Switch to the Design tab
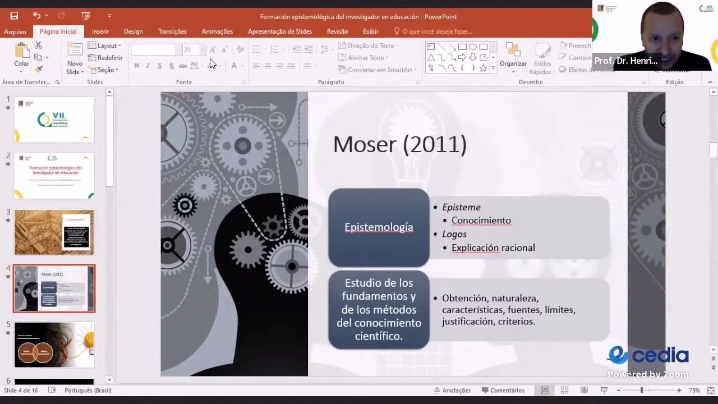 [x=134, y=31]
